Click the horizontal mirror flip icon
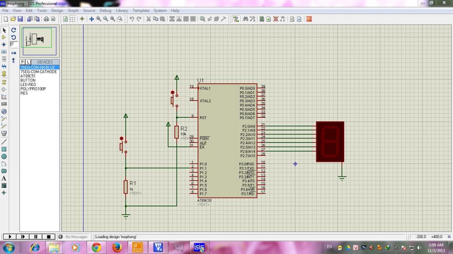Screen dimensions: 453x254 click(x=14, y=53)
